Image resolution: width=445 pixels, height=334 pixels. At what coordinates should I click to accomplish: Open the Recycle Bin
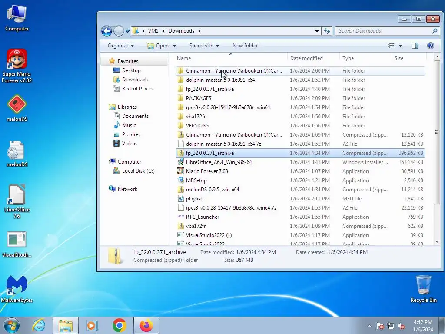[423, 289]
